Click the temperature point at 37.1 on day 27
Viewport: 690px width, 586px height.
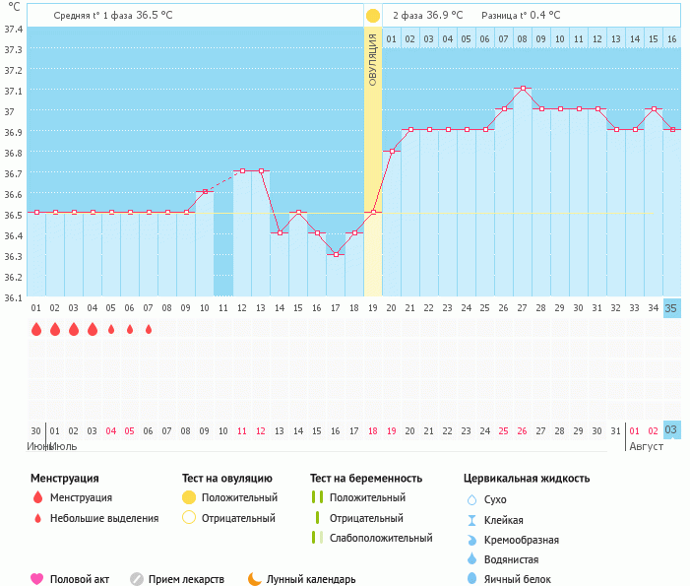pos(523,89)
